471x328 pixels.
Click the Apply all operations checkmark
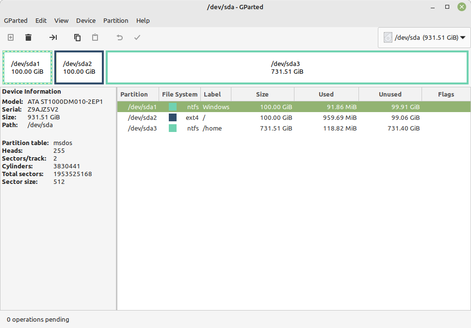[137, 37]
